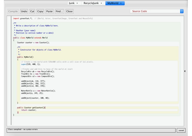Click the '@version' comment line
The image size is (192, 136).
34,33
